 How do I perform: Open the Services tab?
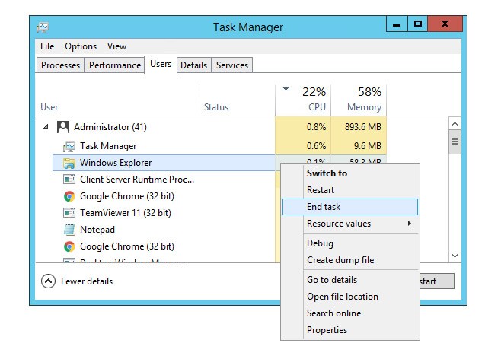232,65
